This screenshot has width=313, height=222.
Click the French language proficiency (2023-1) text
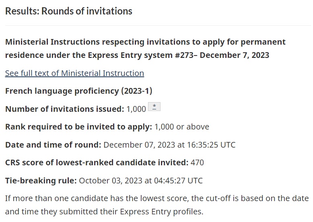(x=78, y=91)
